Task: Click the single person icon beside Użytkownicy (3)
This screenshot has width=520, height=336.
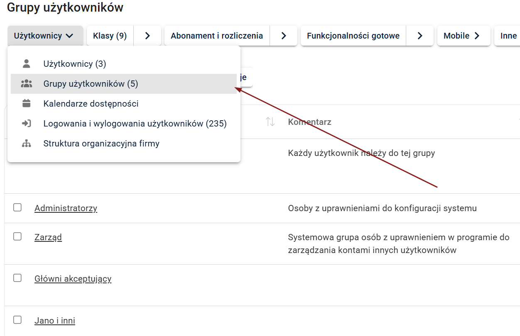Action: tap(27, 64)
